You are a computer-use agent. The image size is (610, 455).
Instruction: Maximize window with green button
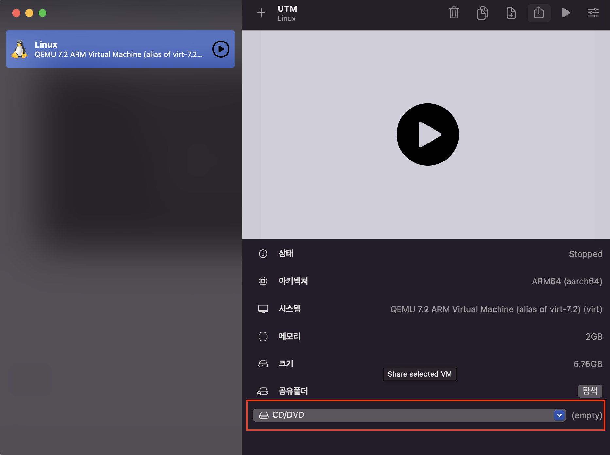click(x=42, y=13)
